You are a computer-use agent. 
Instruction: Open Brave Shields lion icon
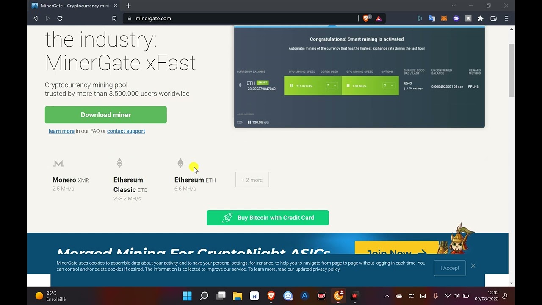(x=367, y=18)
